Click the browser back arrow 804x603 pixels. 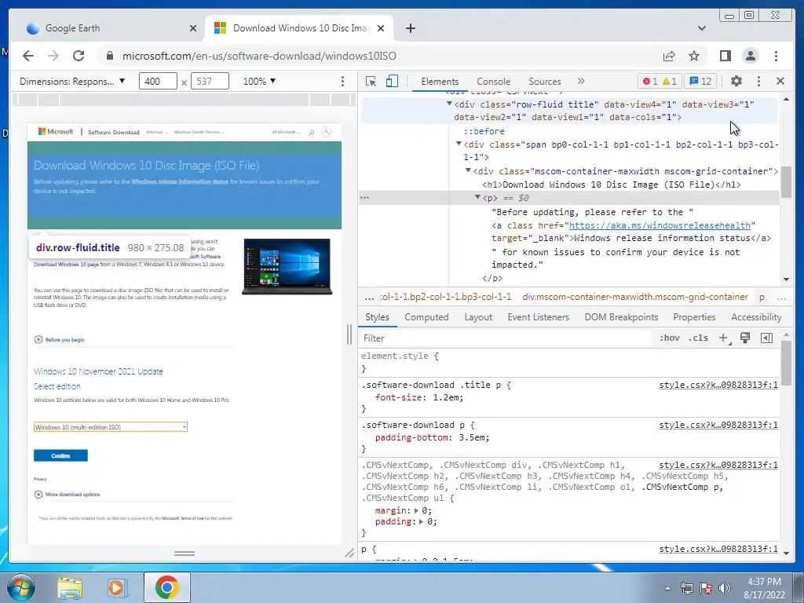pyautogui.click(x=28, y=56)
